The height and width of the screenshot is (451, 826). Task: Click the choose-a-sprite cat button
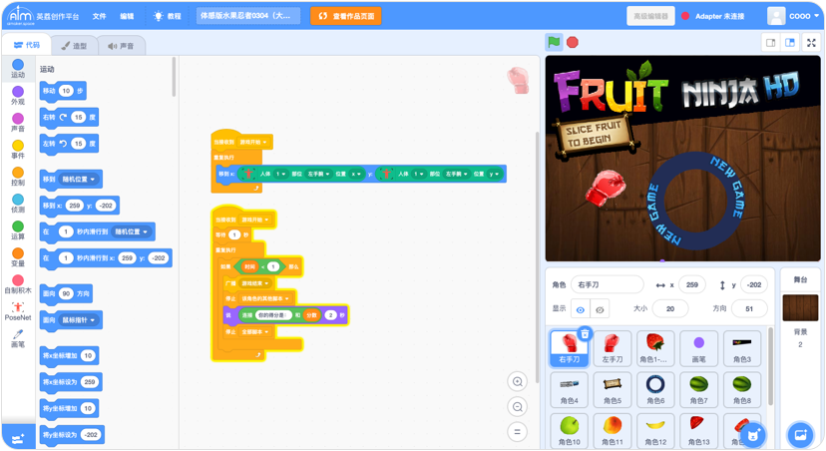pyautogui.click(x=753, y=435)
